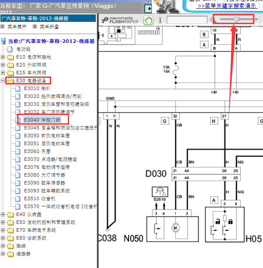Open the 电功能 document
263x268 pixels.
pos(23,49)
